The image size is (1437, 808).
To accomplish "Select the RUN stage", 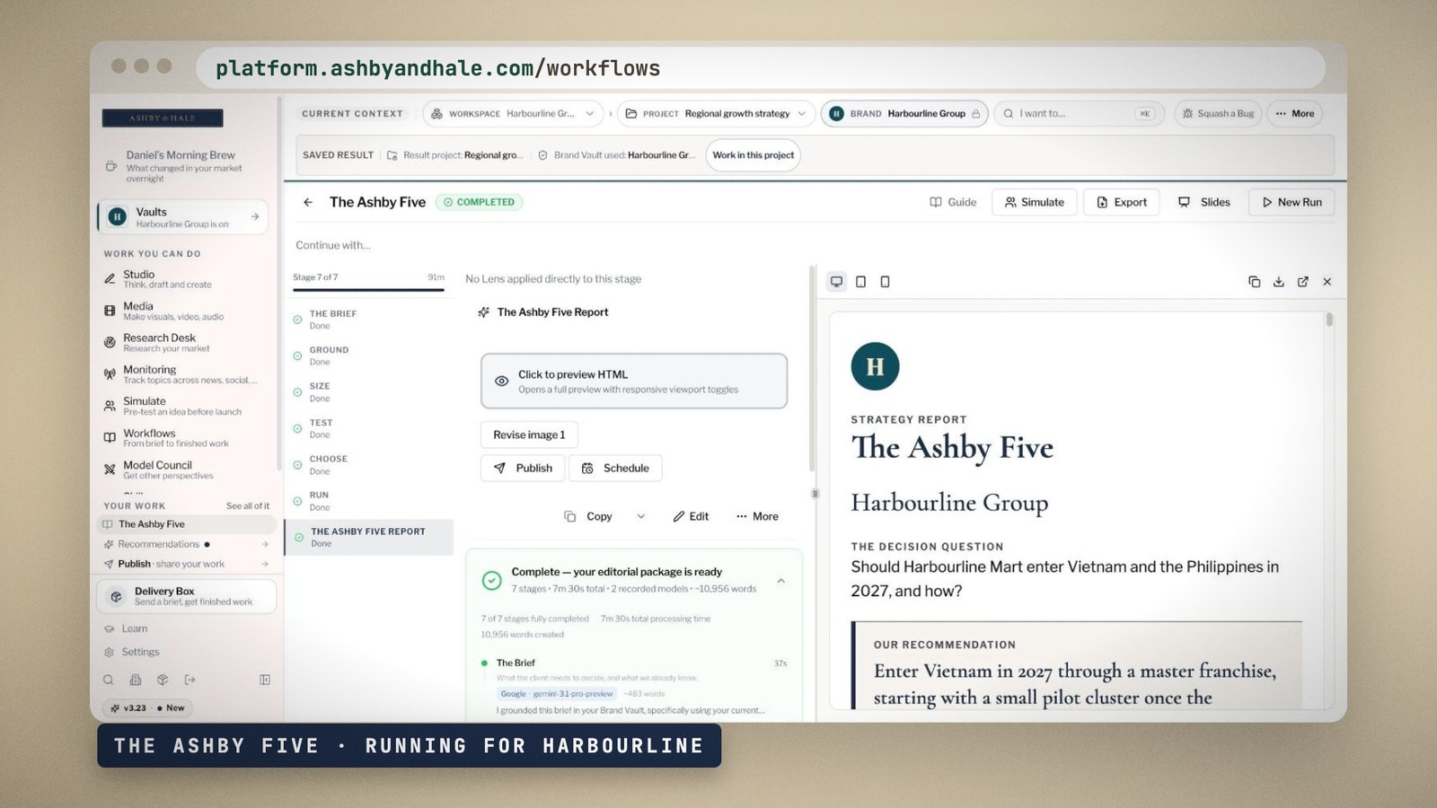I will point(368,502).
